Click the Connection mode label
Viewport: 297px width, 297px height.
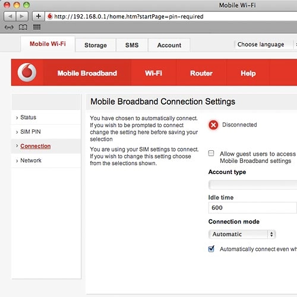(x=234, y=222)
